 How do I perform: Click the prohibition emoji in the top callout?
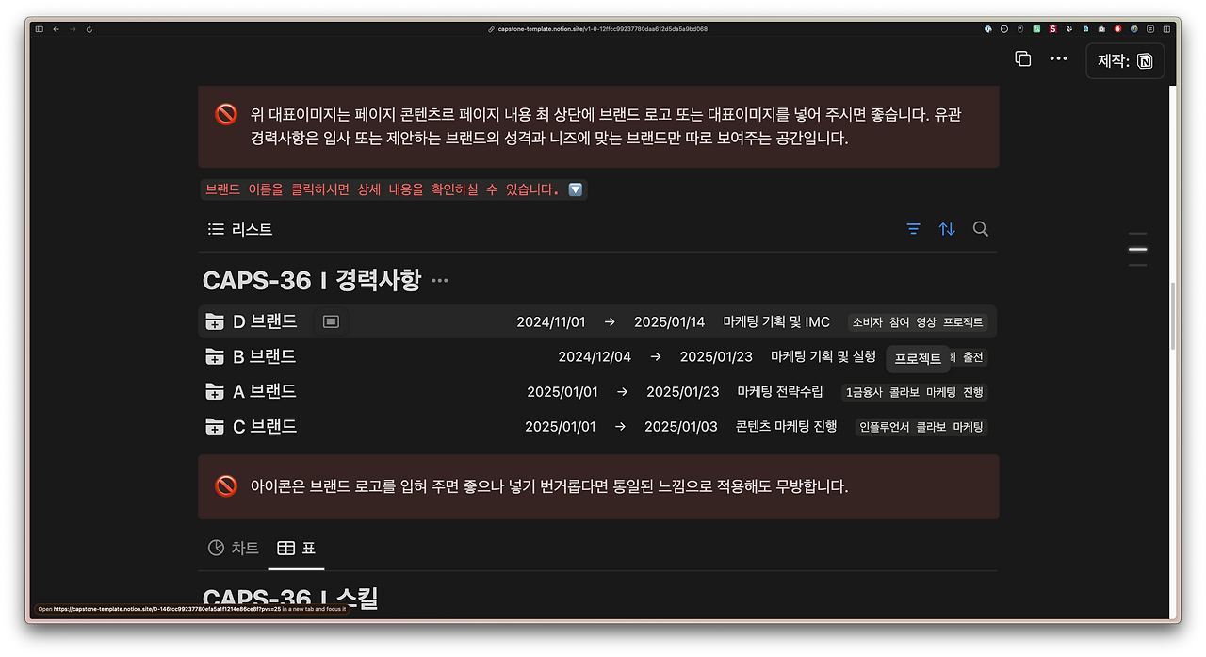point(224,114)
